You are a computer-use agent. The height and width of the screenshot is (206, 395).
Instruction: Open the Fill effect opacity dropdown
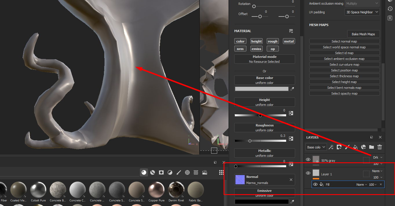pyautogui.click(x=373, y=185)
